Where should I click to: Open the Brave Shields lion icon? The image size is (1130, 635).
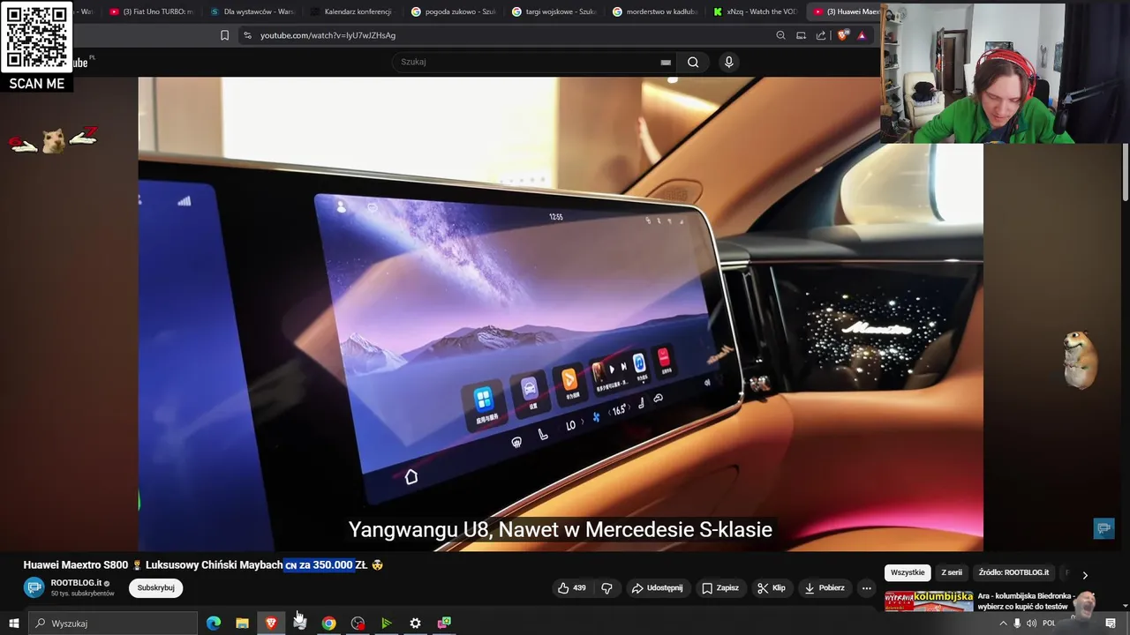click(x=842, y=35)
